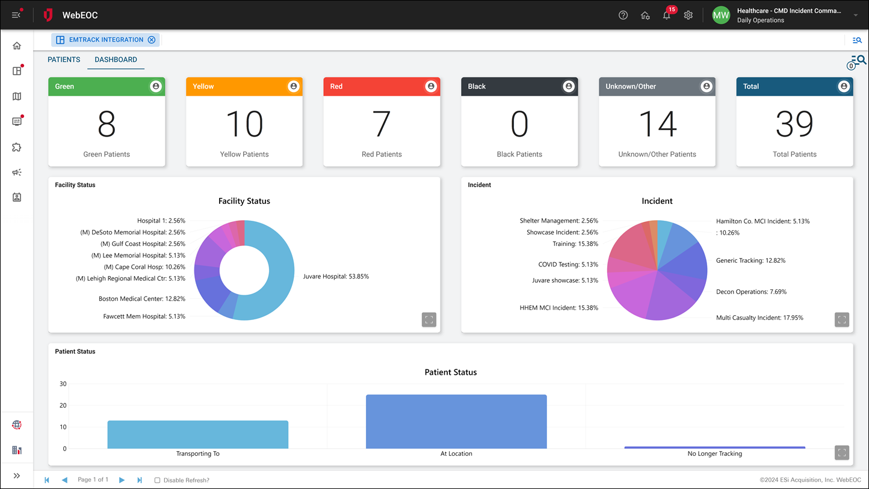Open the Contacts sidebar icon

click(16, 197)
